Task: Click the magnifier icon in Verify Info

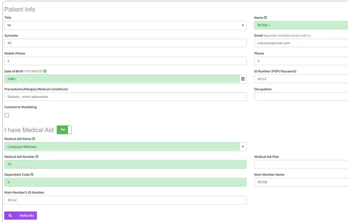Action: pos(10,216)
